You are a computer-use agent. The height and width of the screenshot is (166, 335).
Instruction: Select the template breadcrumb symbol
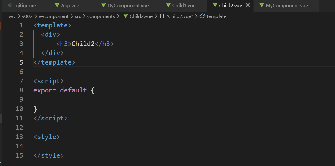[x=216, y=16]
